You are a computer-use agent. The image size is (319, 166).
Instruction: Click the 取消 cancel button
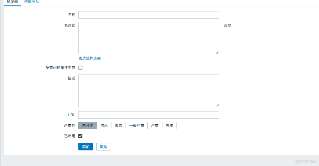[x=103, y=147]
